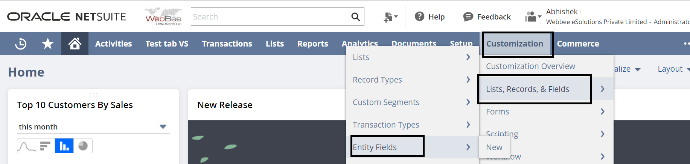Click the Home page heading

26,72
